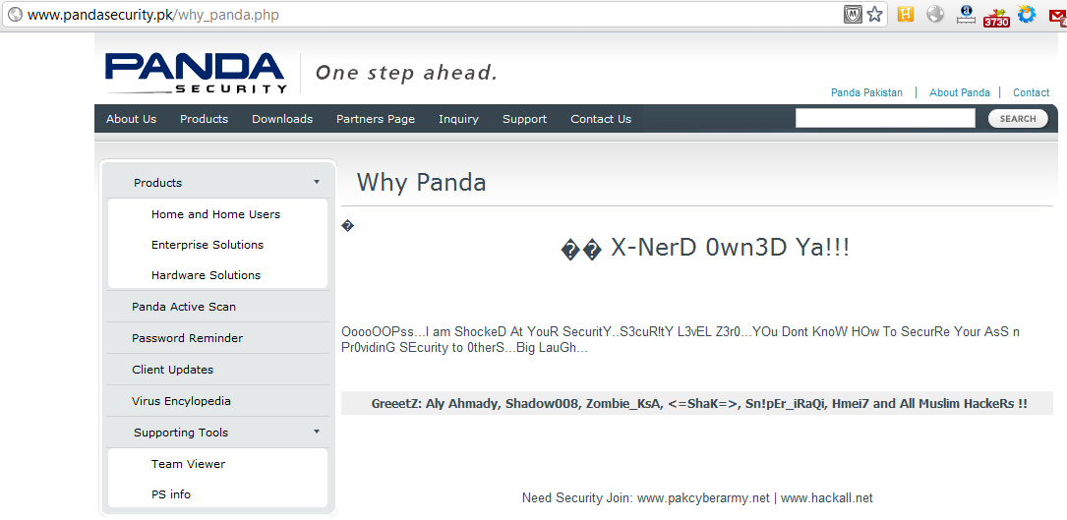Open the orange H extension

pyautogui.click(x=905, y=14)
